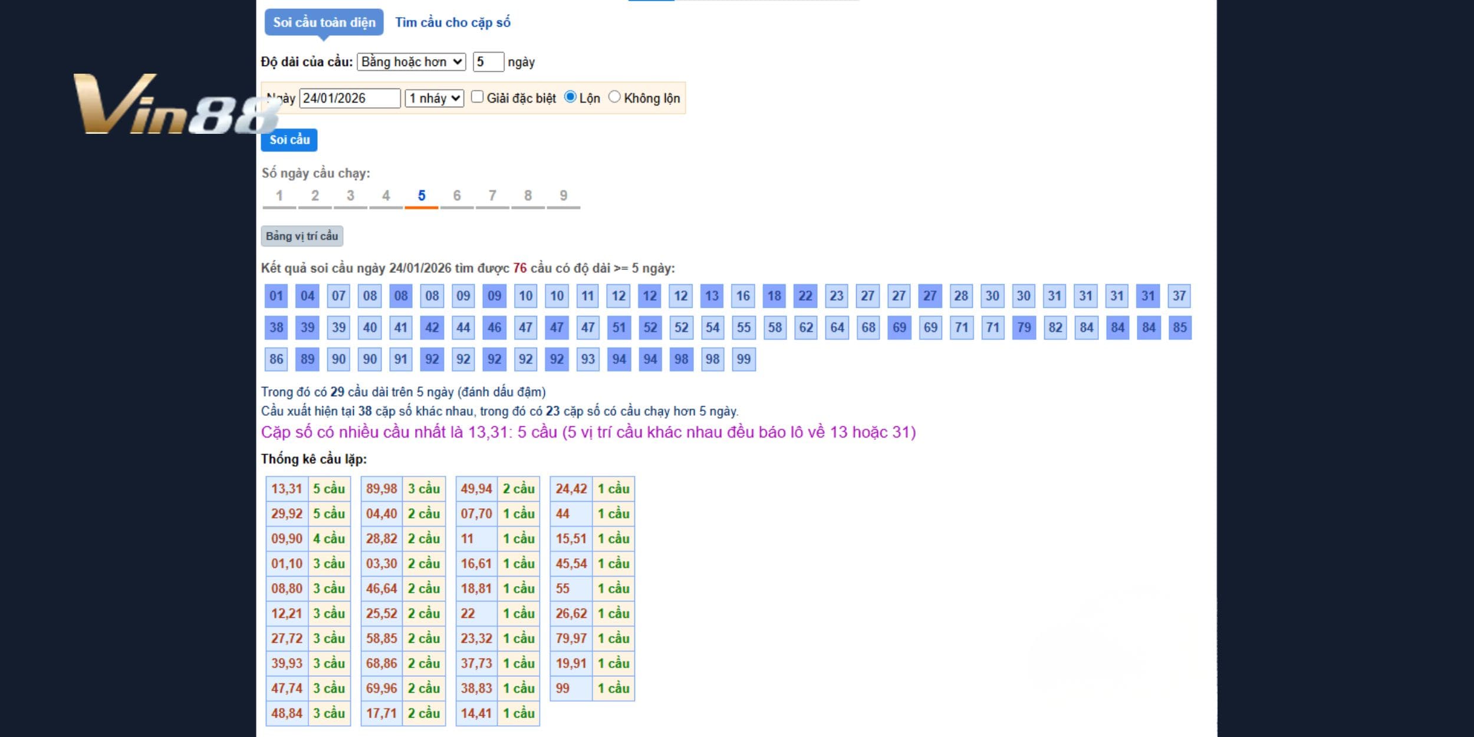This screenshot has height=737, width=1474.
Task: Select the Soi cầu toàn diện tab
Action: pyautogui.click(x=324, y=22)
